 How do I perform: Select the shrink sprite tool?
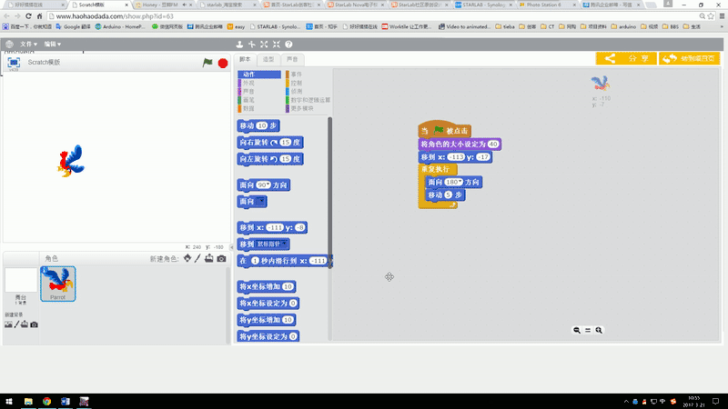pyautogui.click(x=277, y=44)
